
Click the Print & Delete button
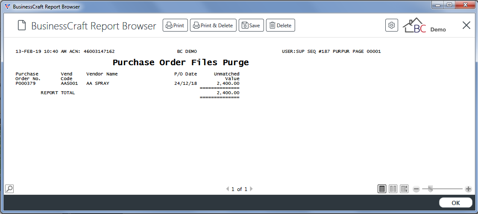(214, 25)
